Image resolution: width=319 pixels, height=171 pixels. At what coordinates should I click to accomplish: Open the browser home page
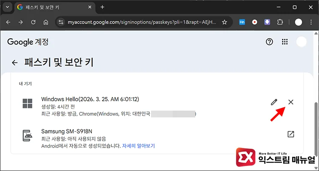[46, 22]
